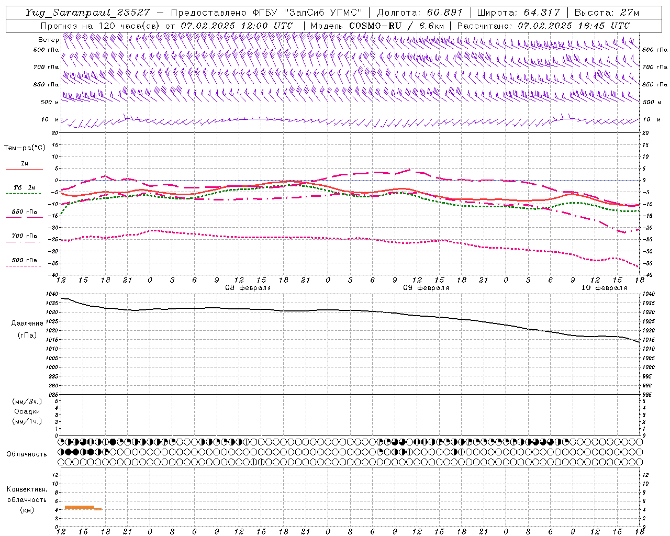
Task: Click the Широта: 64.317 value
Action: click(518, 13)
